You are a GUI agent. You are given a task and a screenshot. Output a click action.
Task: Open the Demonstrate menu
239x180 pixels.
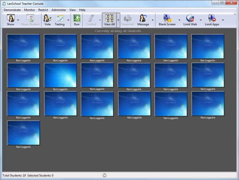pos(12,10)
